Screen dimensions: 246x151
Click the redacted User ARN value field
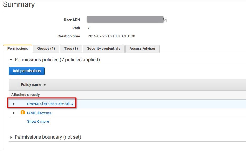[x=125, y=19]
